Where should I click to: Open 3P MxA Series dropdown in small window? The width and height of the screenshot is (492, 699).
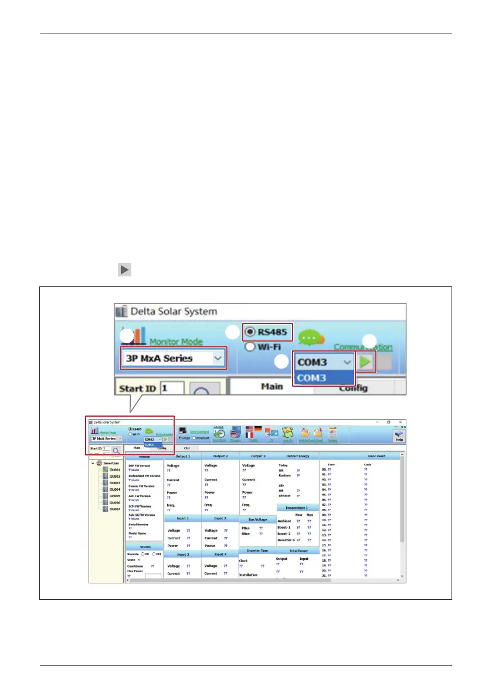(106, 438)
